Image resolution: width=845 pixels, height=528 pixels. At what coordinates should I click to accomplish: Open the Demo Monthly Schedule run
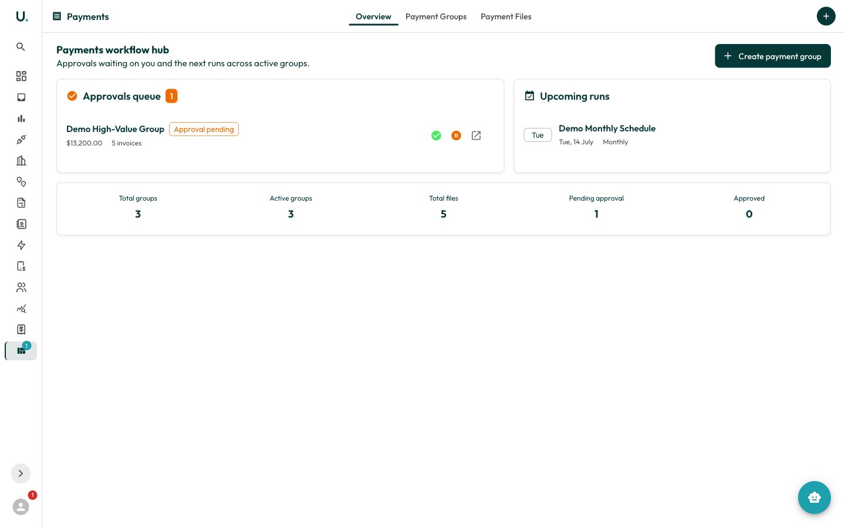point(607,128)
